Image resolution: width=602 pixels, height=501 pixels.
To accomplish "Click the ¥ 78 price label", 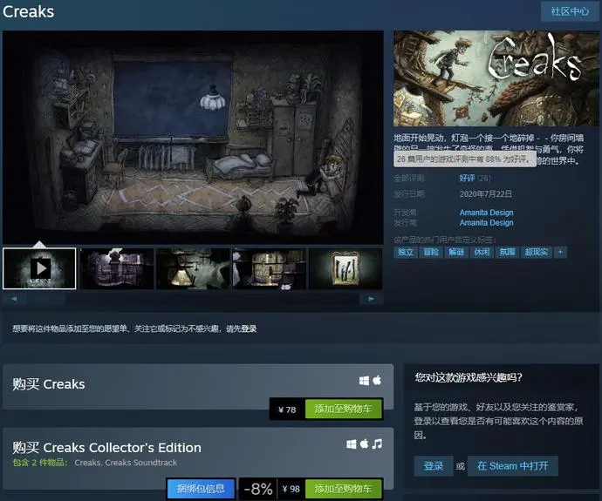I will point(287,410).
